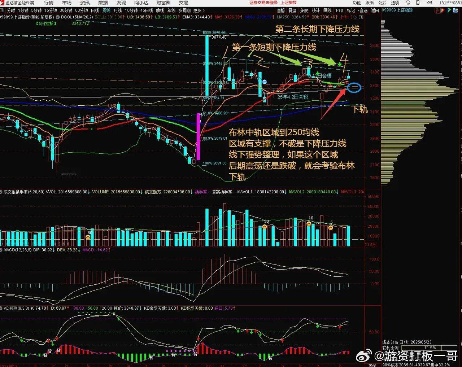Screen dimensions: 462x367
Task: Switch to the 1分钟 period
Action: [x=23, y=10]
